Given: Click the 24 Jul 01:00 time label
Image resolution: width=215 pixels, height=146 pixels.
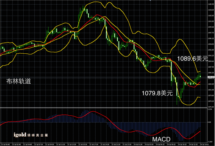Looking at the screenshot, I should tap(138, 144).
